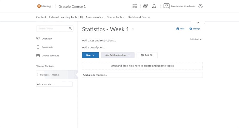
Task: Click the Brightspace logo
Action: (x=44, y=6)
